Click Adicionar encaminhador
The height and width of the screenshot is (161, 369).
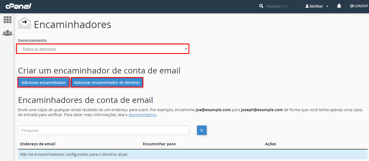(43, 82)
